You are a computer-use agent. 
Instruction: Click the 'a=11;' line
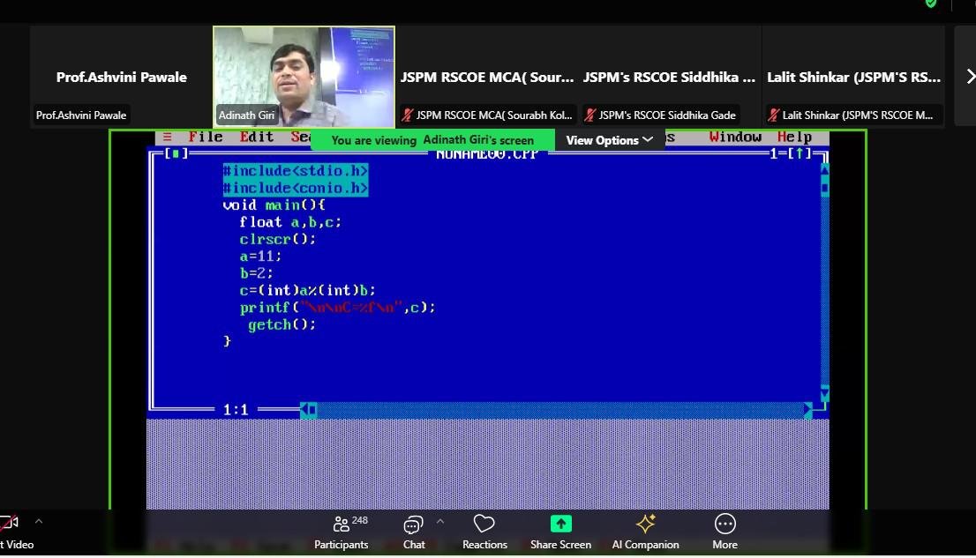click(261, 256)
